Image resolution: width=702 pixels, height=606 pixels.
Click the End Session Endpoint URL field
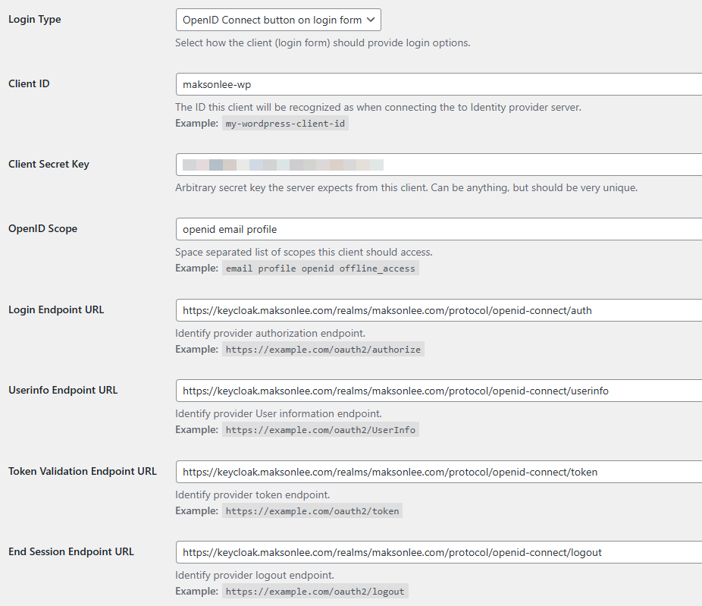click(x=438, y=552)
